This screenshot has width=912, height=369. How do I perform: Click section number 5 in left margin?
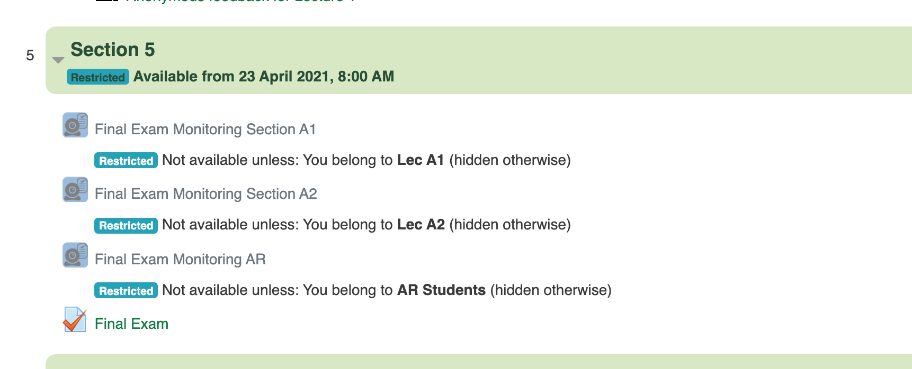tap(30, 56)
